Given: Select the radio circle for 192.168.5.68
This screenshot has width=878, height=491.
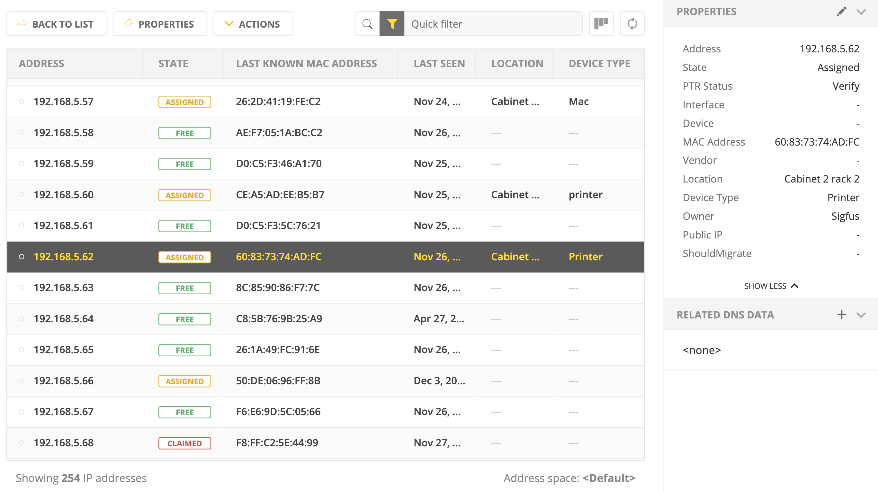Looking at the screenshot, I should coord(22,442).
